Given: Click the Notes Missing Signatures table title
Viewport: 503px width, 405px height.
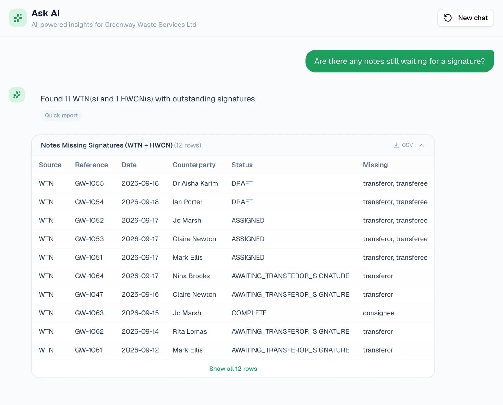Looking at the screenshot, I should coord(107,145).
